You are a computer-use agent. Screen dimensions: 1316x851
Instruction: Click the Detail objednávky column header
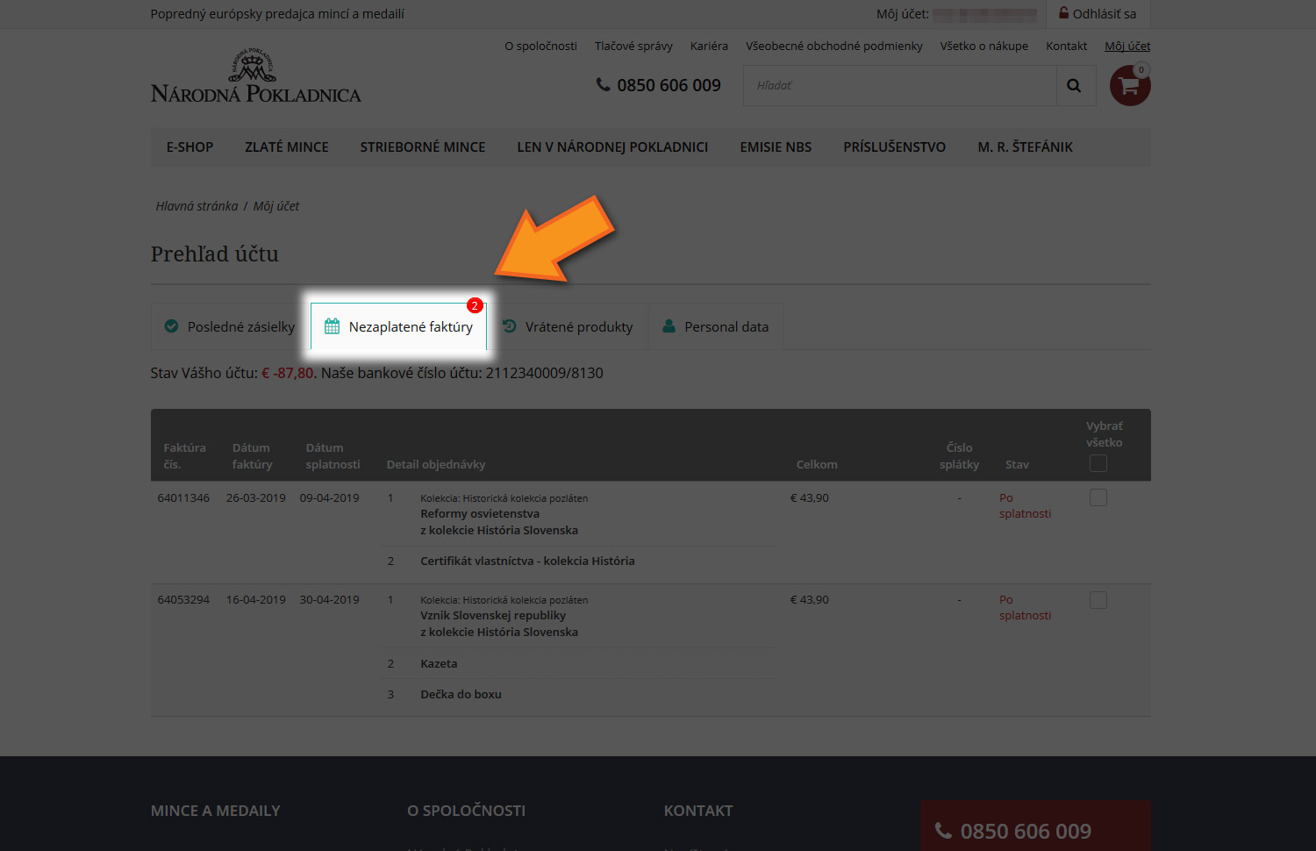click(436, 464)
